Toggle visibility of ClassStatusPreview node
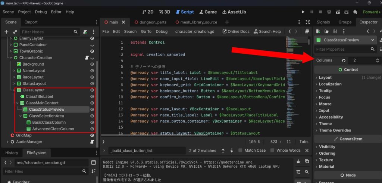The image size is (382, 183). pyautogui.click(x=92, y=110)
